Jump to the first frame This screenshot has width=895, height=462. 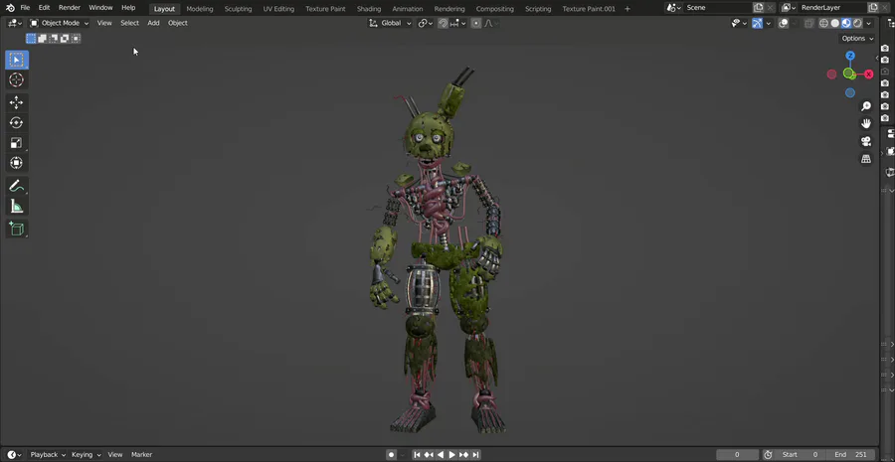[x=417, y=455]
